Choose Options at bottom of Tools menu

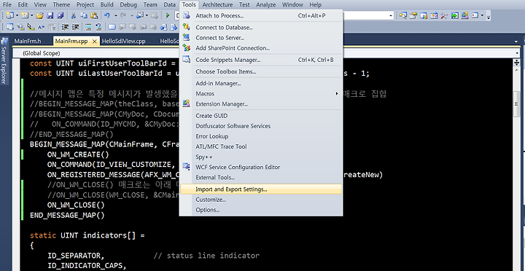click(261, 210)
